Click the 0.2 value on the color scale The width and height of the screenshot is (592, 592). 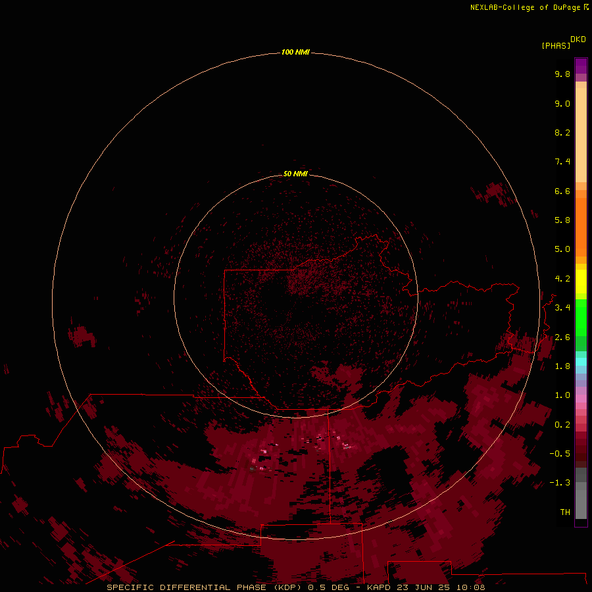click(562, 425)
